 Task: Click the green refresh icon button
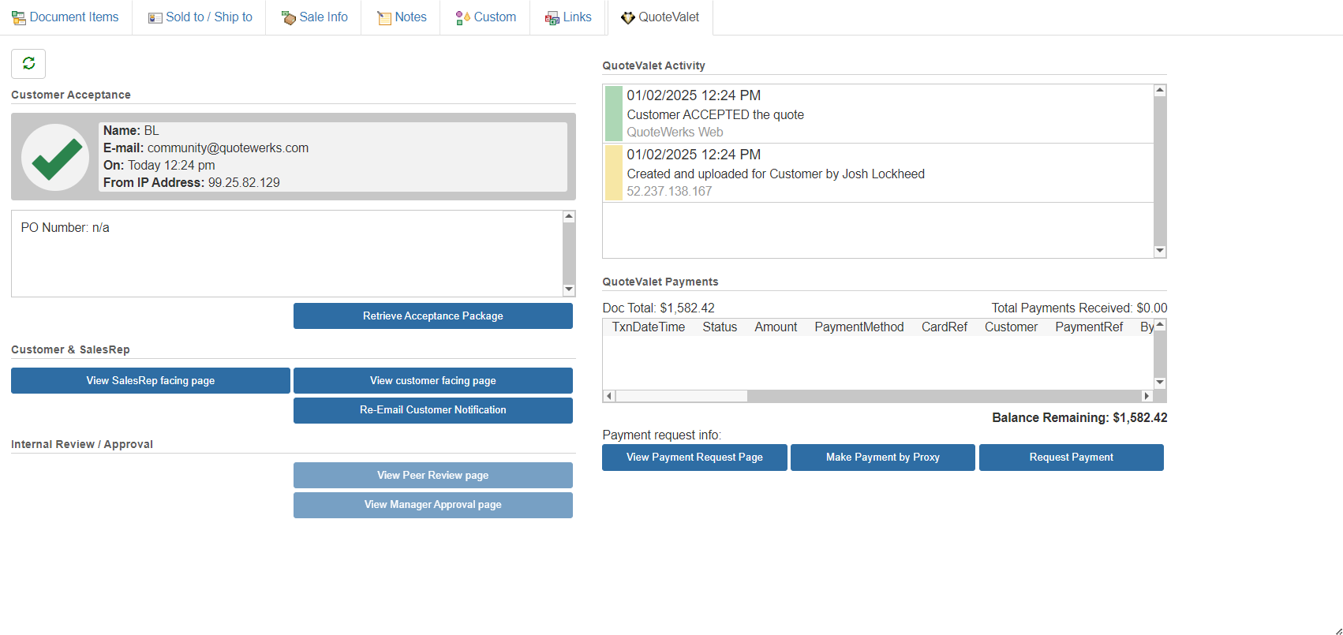(x=28, y=64)
